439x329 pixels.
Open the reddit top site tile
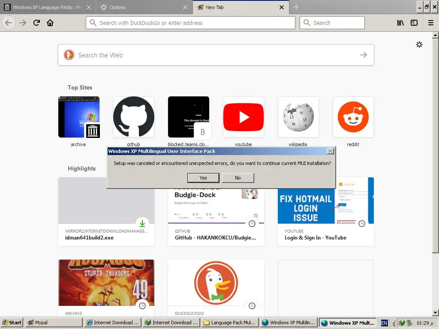pyautogui.click(x=353, y=117)
